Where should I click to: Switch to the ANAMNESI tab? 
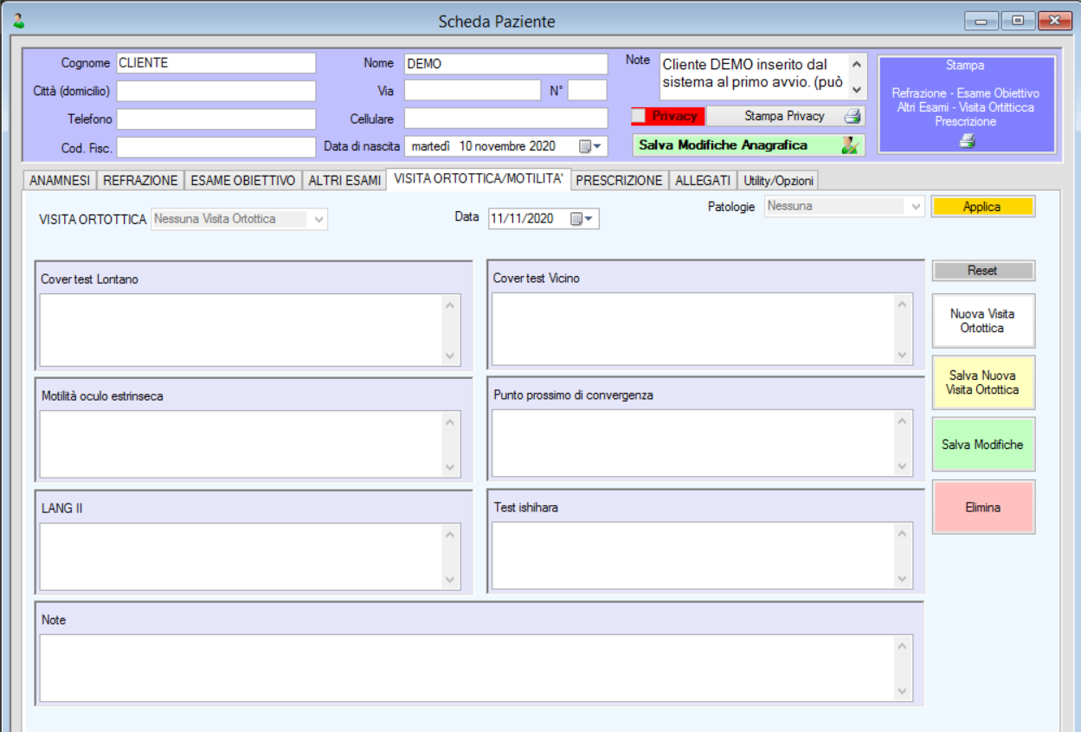tap(60, 180)
